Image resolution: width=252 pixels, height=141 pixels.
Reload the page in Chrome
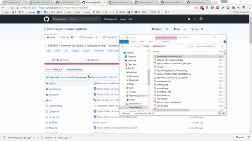12,8
